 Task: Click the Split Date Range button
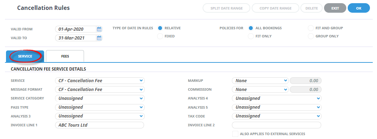(227, 8)
